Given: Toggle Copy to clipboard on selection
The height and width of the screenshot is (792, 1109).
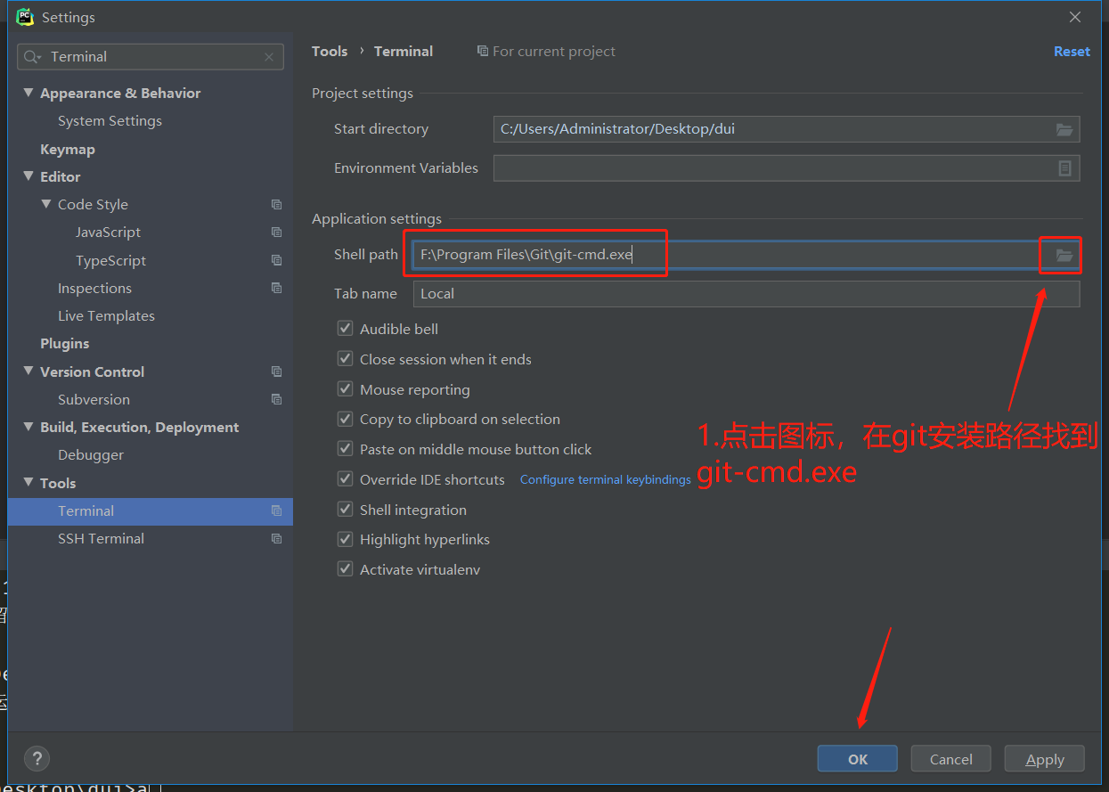Looking at the screenshot, I should point(346,419).
